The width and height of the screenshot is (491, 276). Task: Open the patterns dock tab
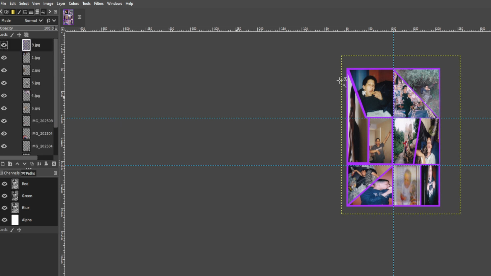point(31,12)
